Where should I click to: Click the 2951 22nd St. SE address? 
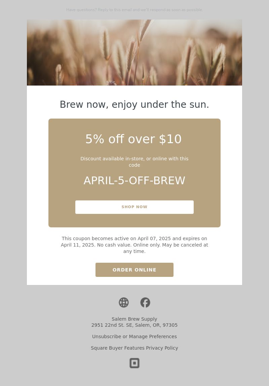click(134, 325)
